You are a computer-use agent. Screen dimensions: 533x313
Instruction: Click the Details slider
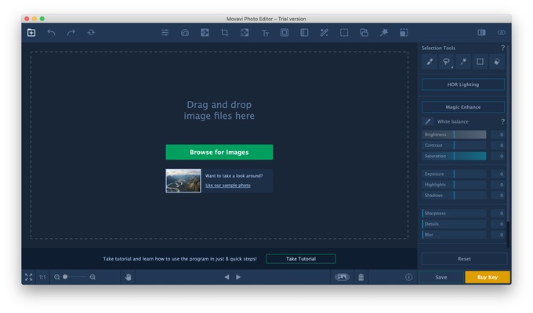[454, 224]
